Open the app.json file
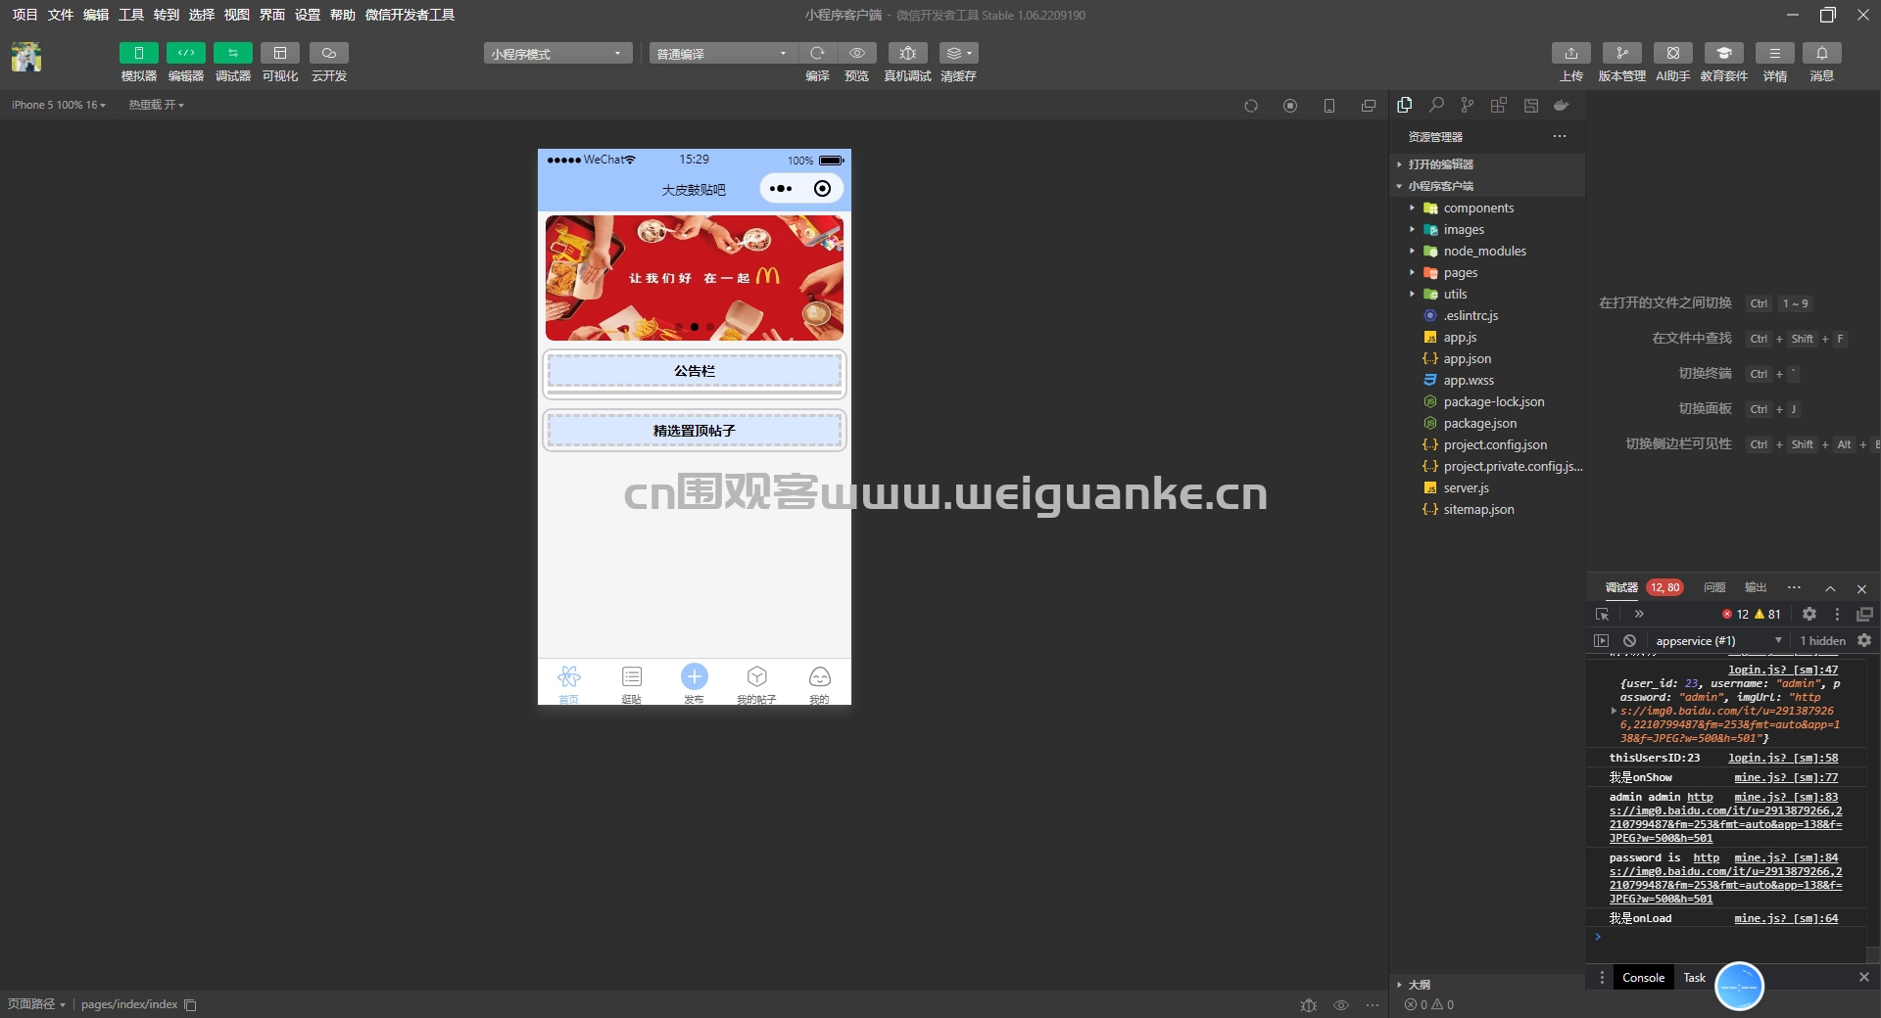 [1487, 358]
